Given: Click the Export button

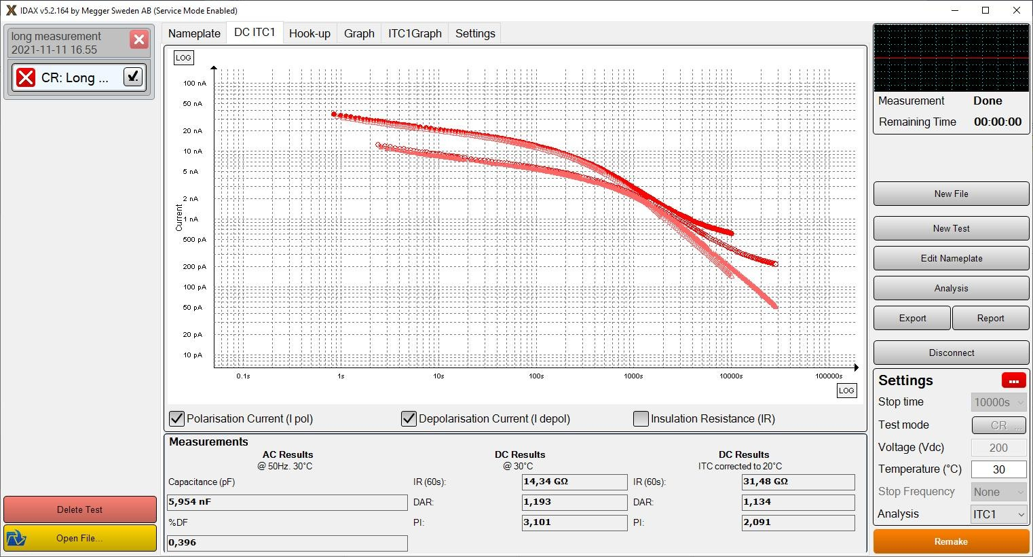Looking at the screenshot, I should (x=912, y=318).
